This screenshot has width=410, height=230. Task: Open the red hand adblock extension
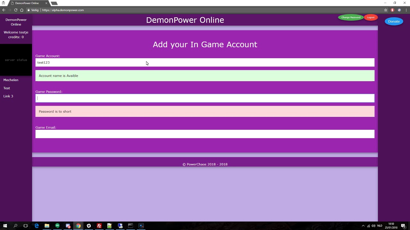pos(392,10)
